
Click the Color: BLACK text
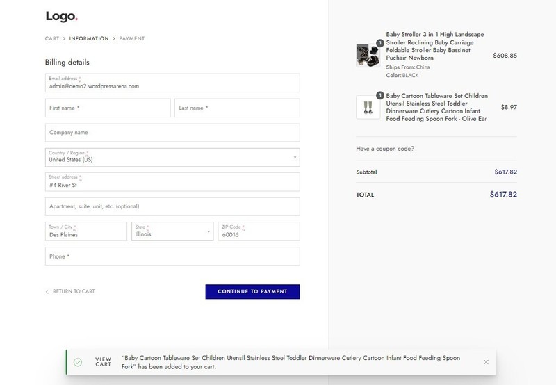(x=402, y=75)
